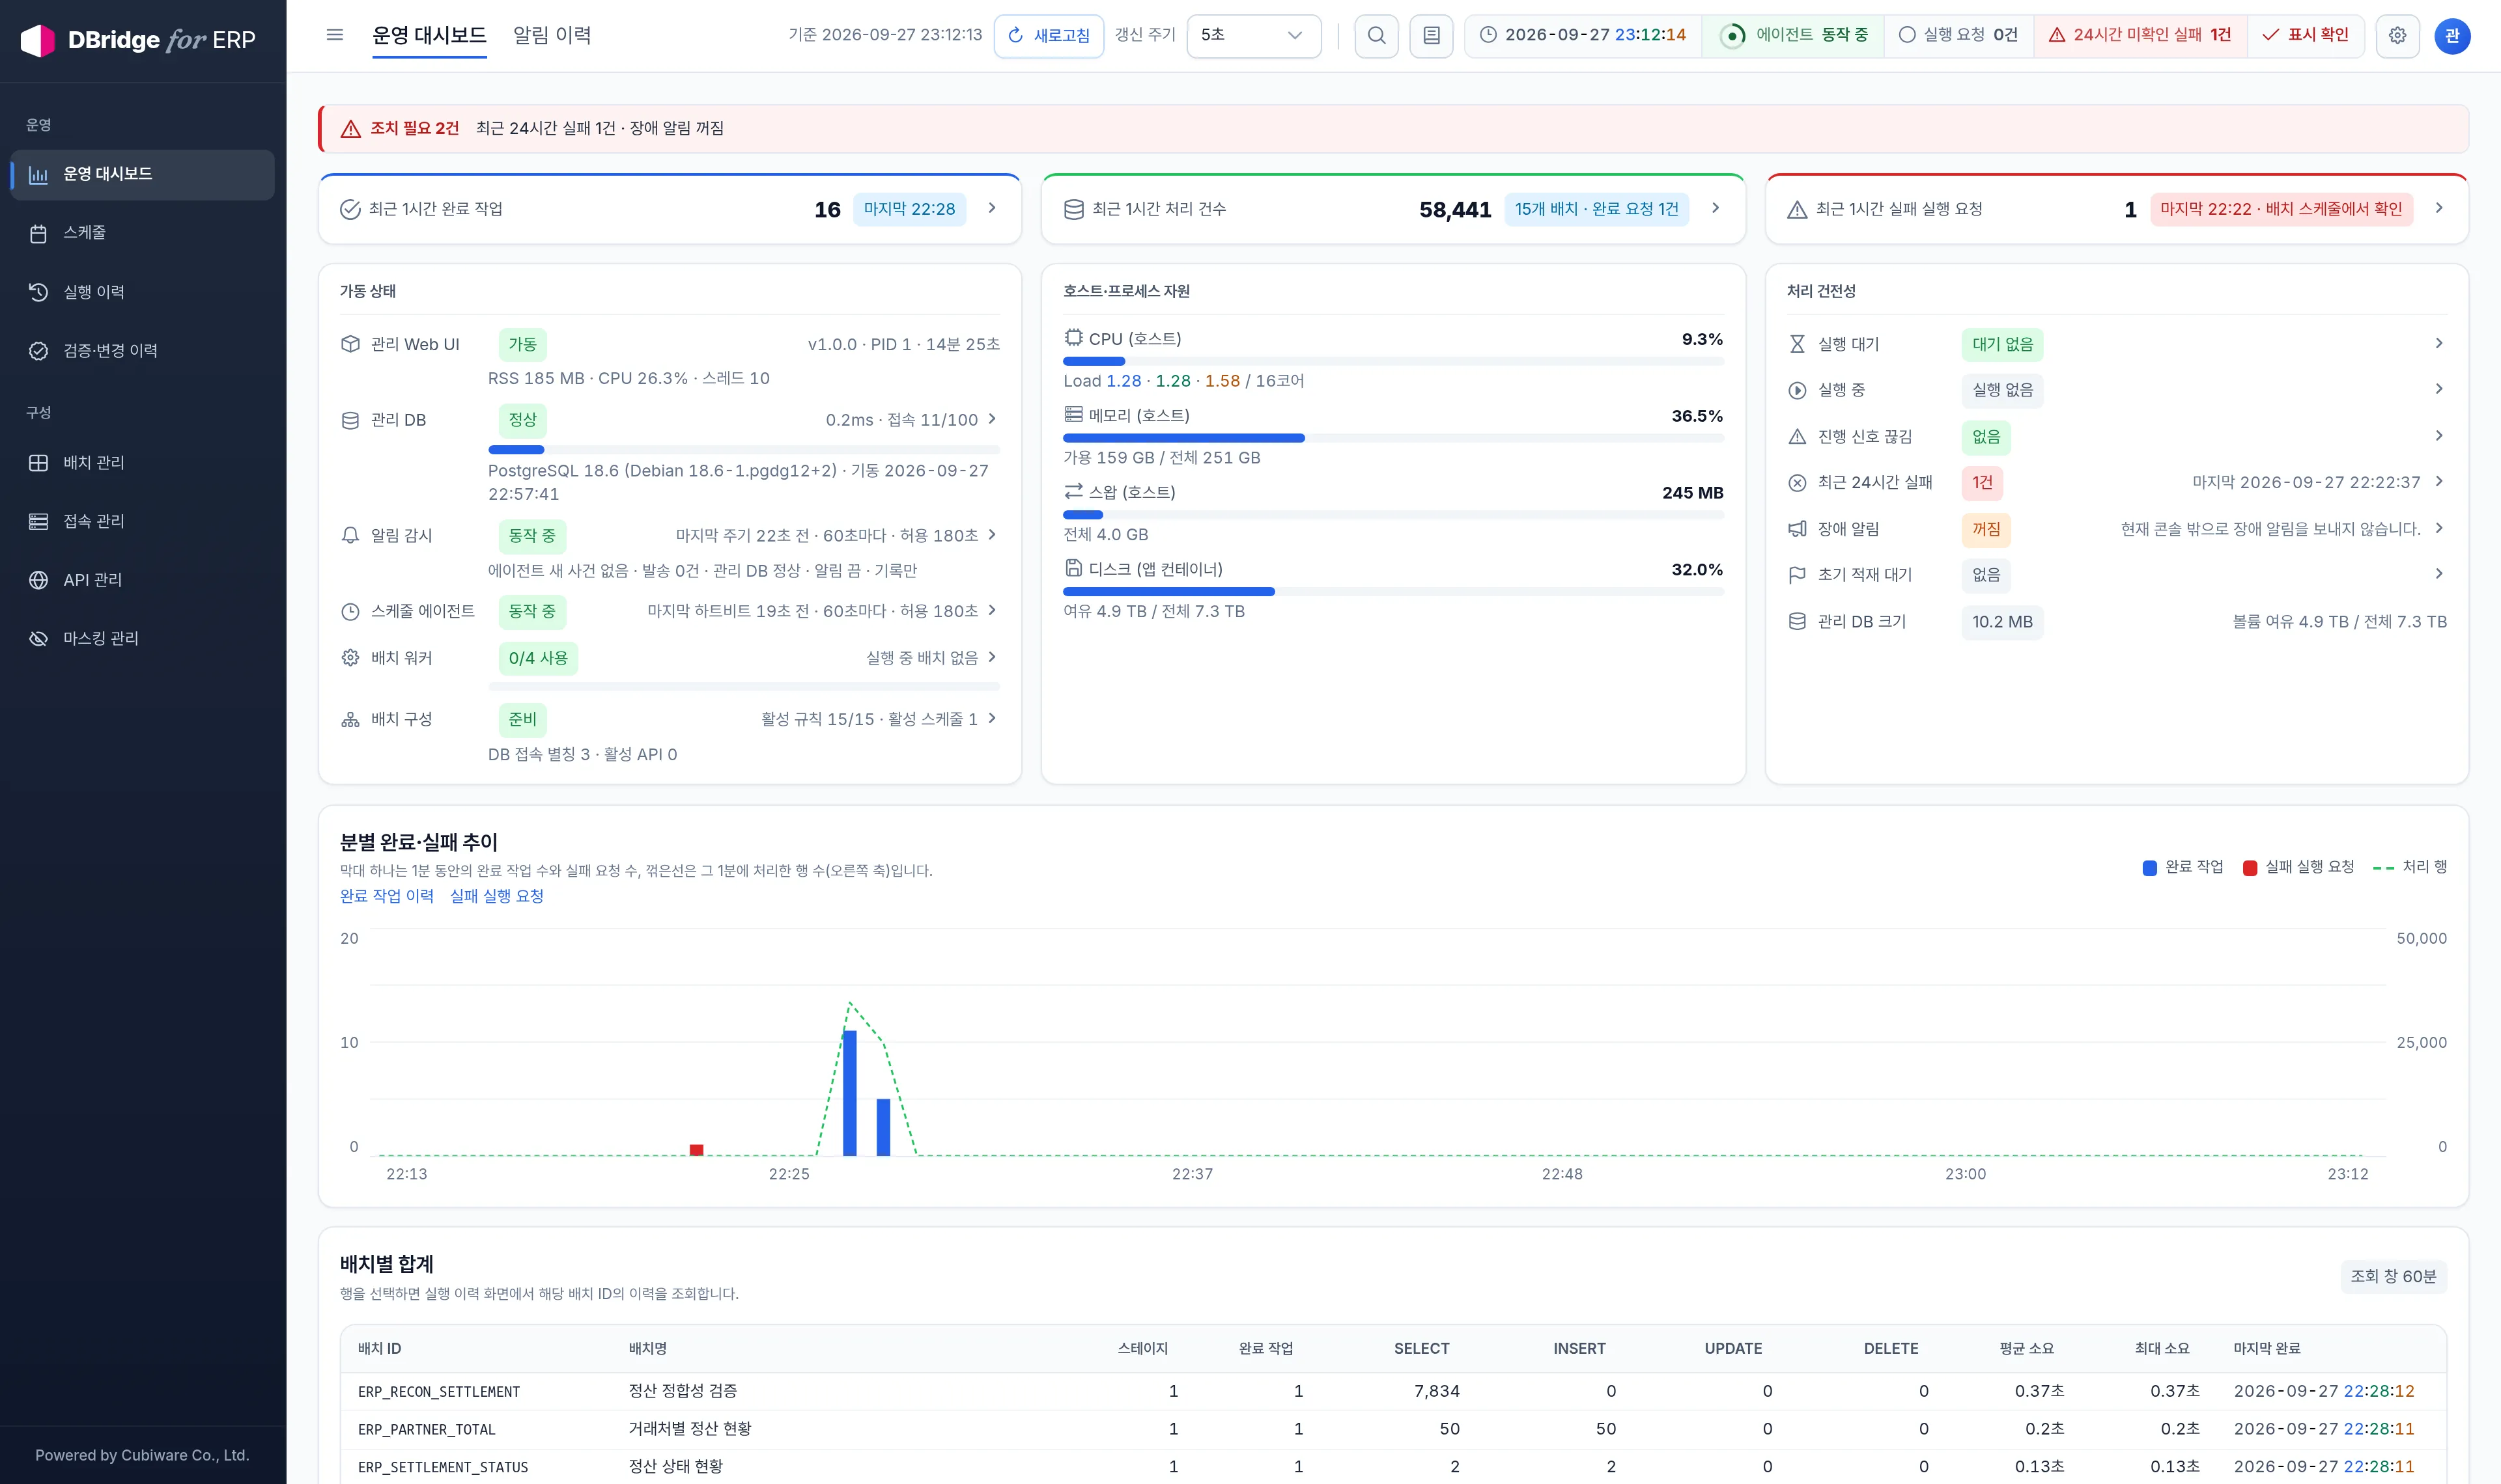Click the DBridge for ERP logo

click(x=138, y=40)
